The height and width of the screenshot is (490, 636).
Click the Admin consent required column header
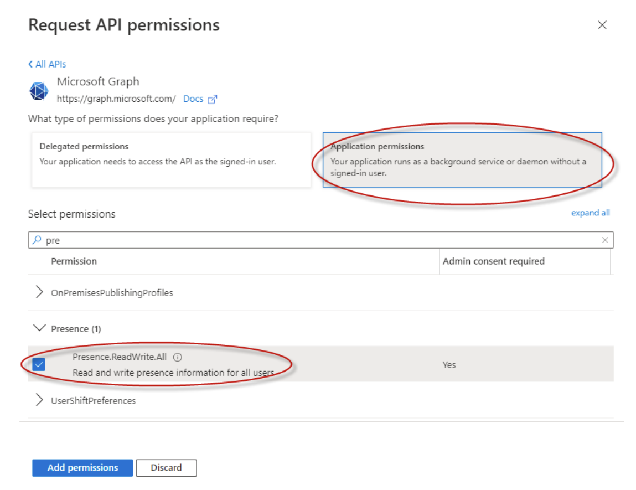(x=493, y=261)
